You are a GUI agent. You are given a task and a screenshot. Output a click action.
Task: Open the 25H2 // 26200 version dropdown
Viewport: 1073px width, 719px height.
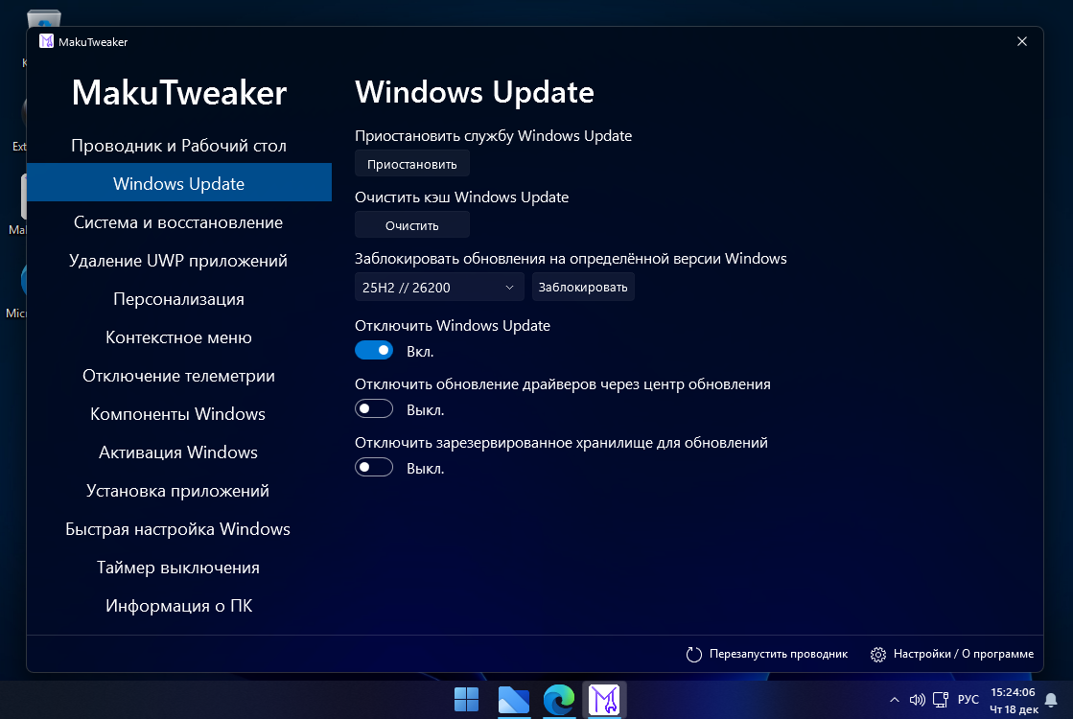(x=438, y=288)
